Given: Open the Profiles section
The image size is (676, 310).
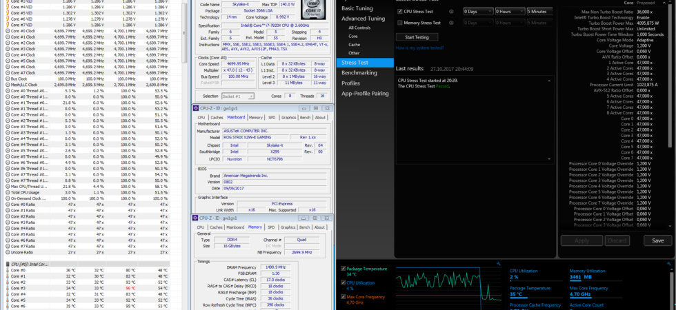Looking at the screenshot, I should [x=350, y=83].
